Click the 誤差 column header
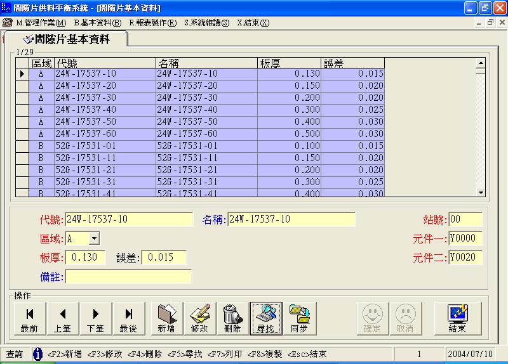 point(353,63)
